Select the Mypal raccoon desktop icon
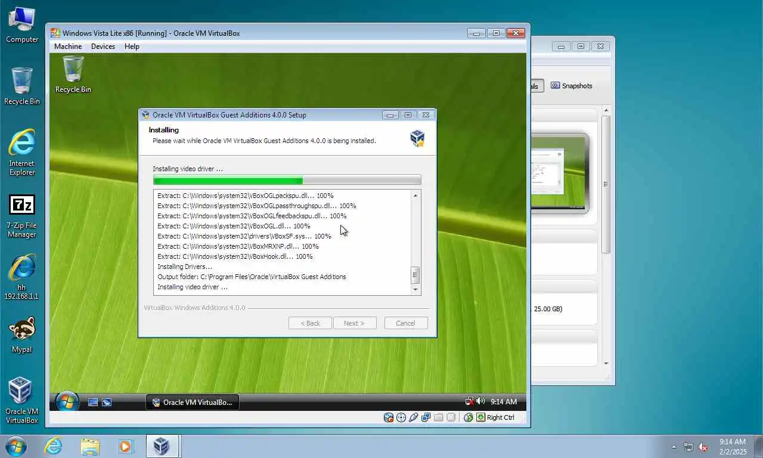The image size is (763, 458). [22, 335]
